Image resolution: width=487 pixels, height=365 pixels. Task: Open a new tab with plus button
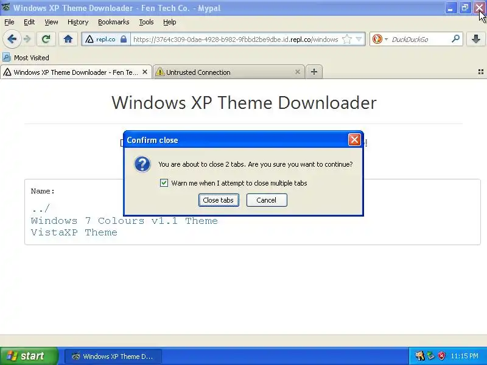click(314, 72)
